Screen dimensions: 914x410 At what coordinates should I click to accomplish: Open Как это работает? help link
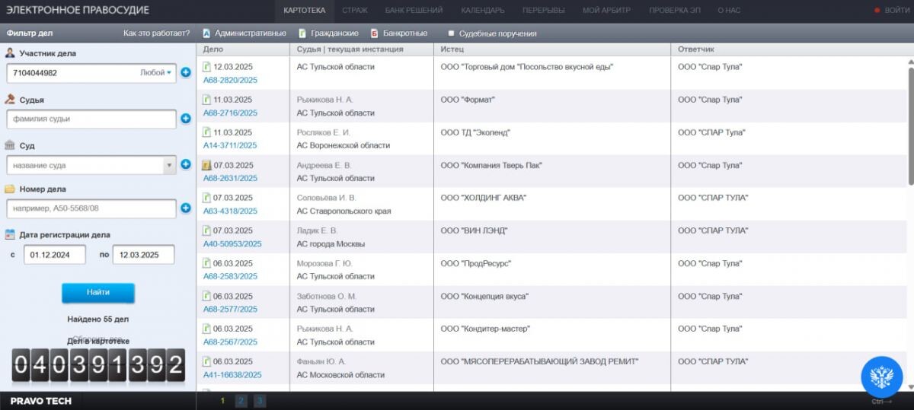156,33
